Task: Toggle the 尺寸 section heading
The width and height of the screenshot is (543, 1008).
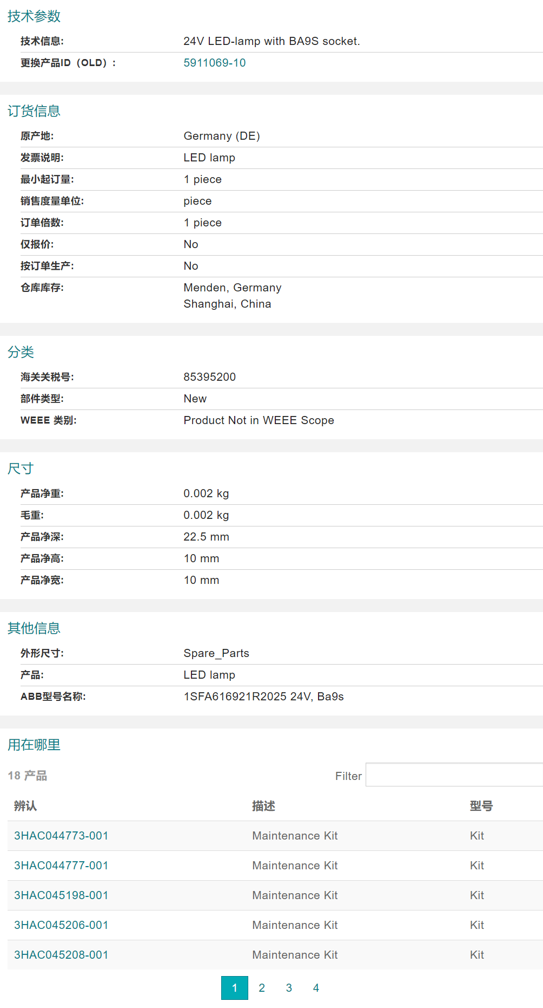Action: tap(21, 469)
